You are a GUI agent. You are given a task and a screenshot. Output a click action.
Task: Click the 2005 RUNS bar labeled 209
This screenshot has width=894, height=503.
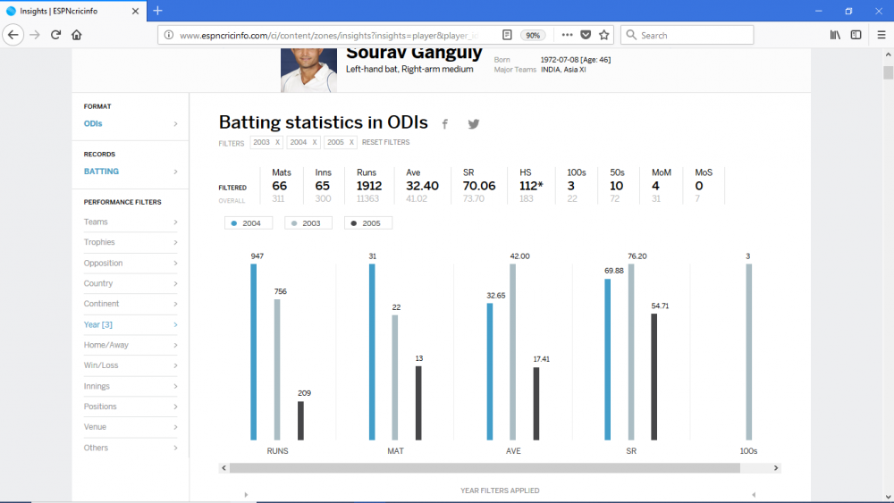[x=300, y=421]
